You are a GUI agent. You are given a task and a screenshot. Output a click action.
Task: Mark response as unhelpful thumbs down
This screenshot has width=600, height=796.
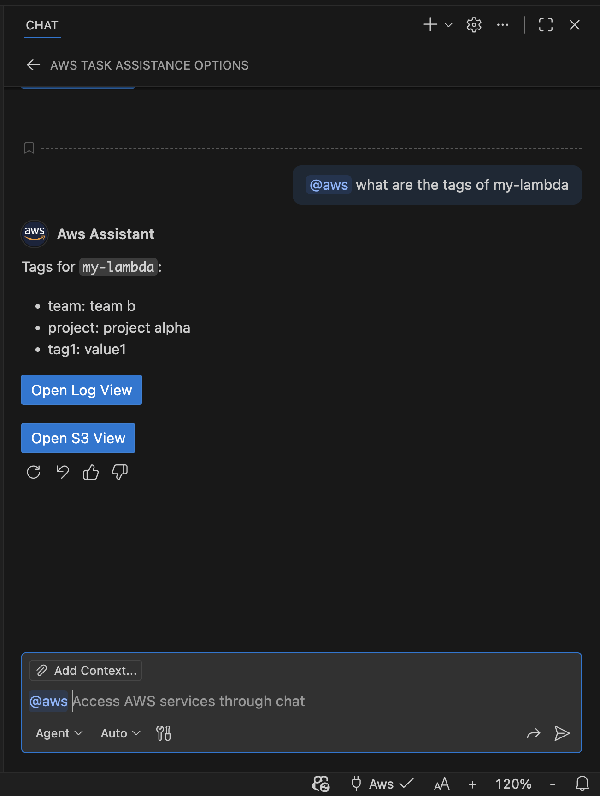pyautogui.click(x=120, y=472)
